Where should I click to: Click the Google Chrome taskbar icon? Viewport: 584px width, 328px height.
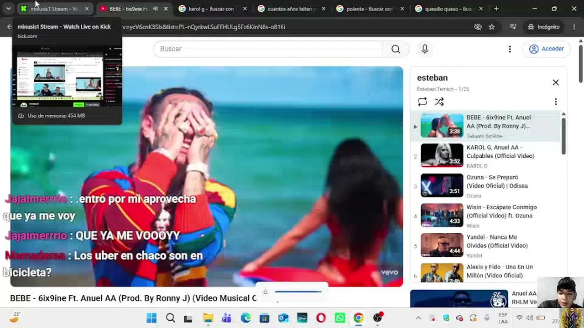tap(359, 318)
